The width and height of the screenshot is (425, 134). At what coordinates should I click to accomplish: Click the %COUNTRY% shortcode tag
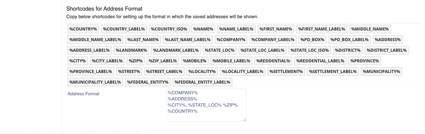(x=83, y=29)
